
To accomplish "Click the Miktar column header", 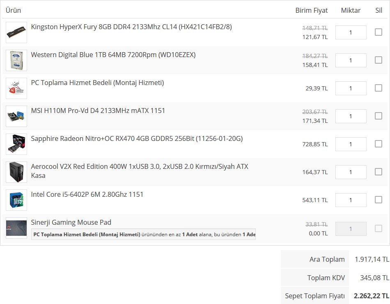I will [x=351, y=10].
